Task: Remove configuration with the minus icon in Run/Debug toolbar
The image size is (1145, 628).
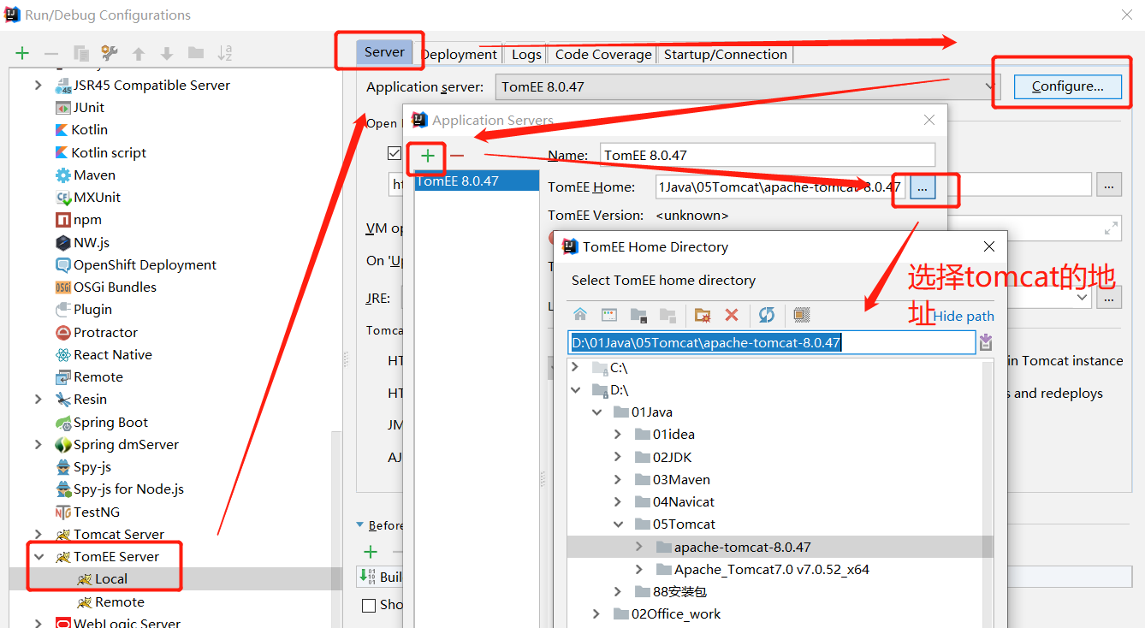Action: 51,53
